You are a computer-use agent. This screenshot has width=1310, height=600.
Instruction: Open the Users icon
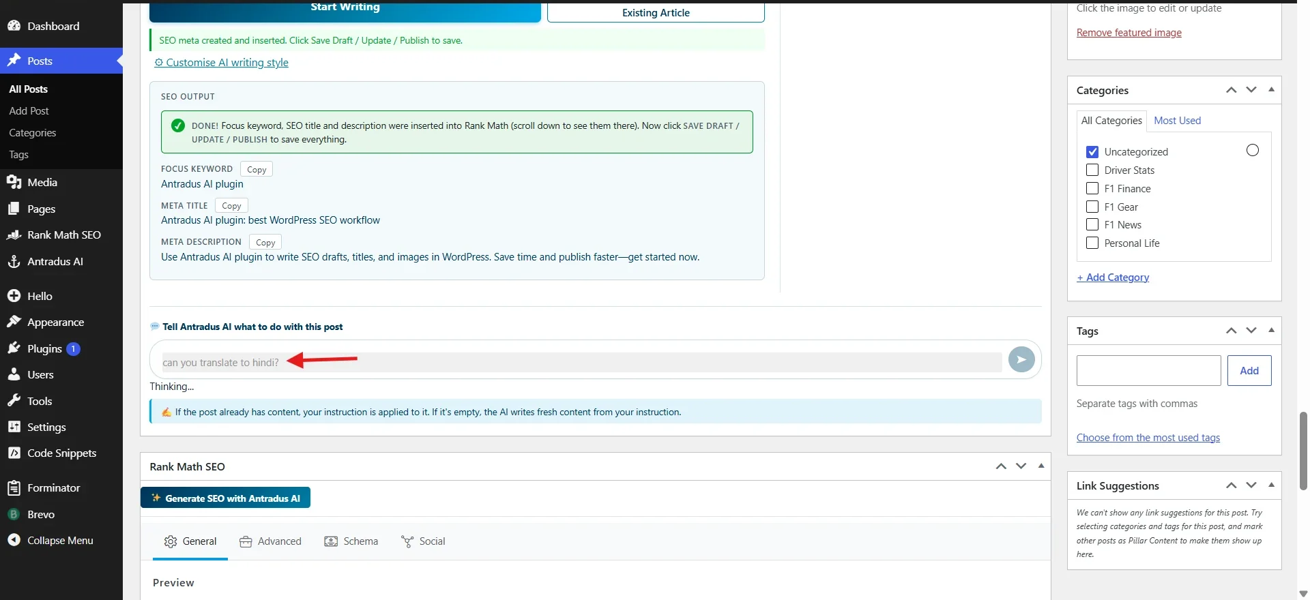click(x=14, y=374)
